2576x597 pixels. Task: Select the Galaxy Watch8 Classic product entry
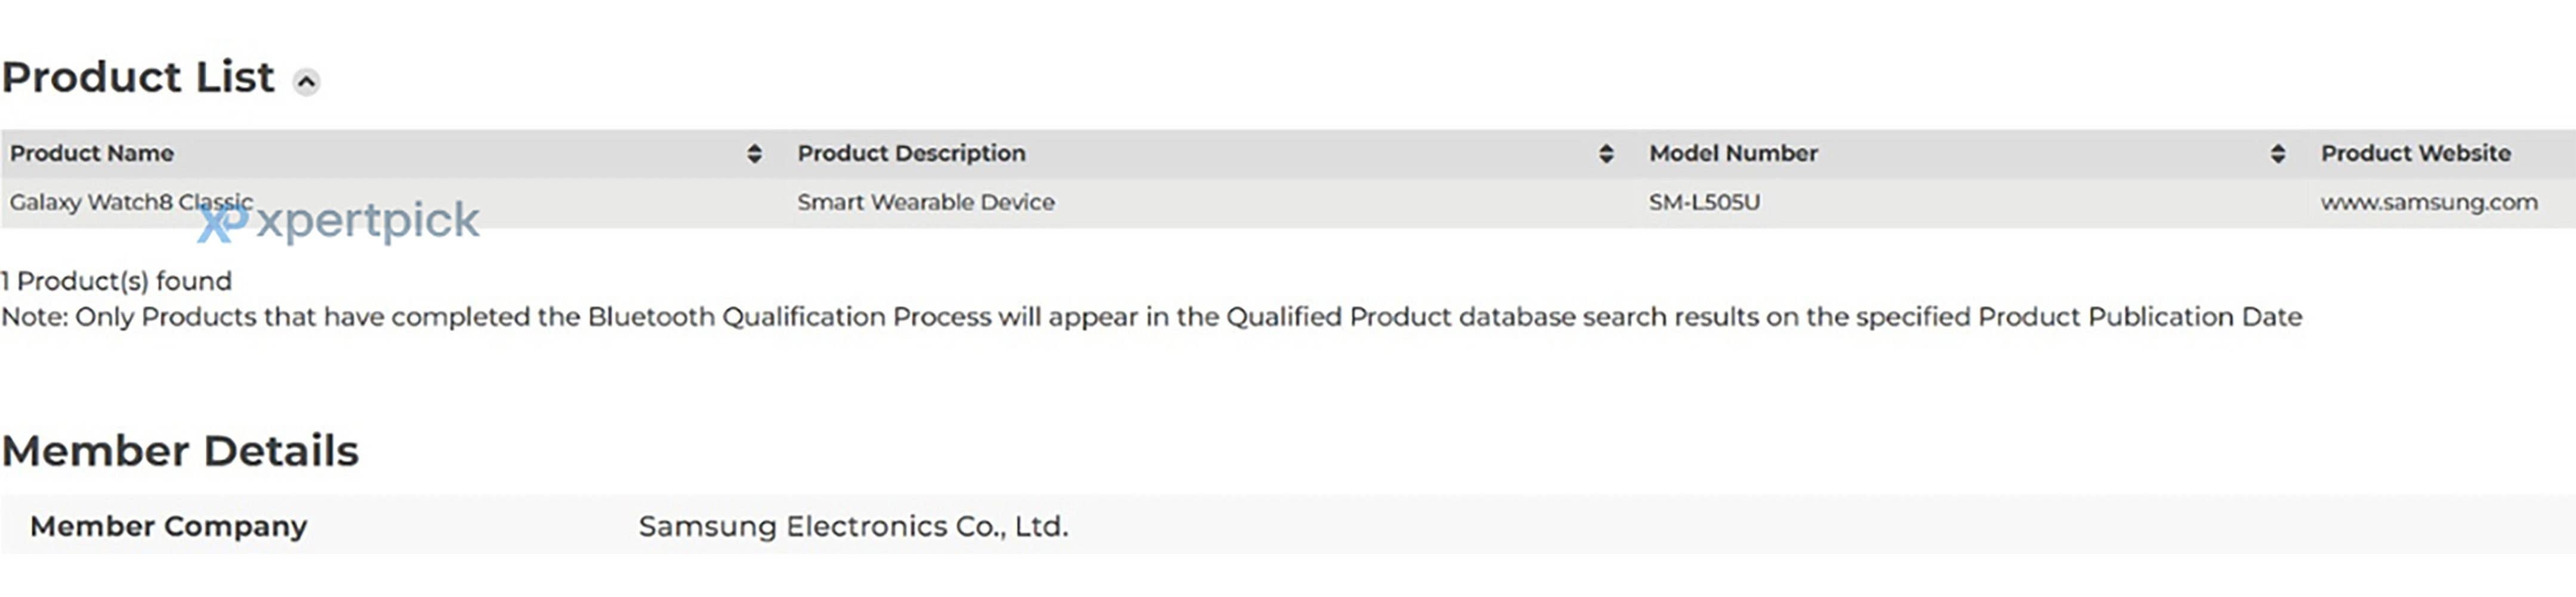click(130, 202)
